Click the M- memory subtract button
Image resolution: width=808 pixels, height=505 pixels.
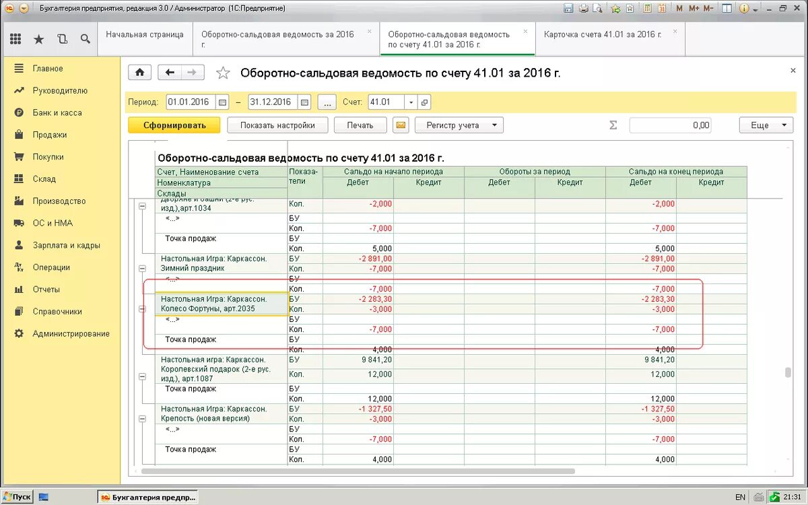(x=710, y=9)
